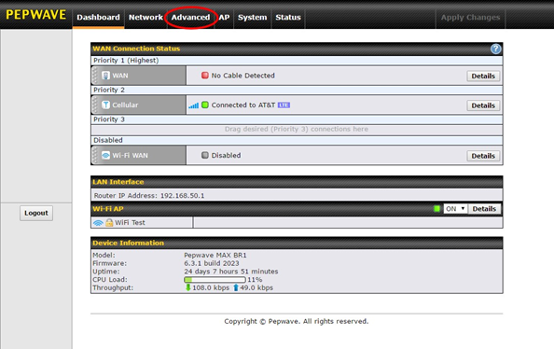Click the Priority 2 label
554x349 pixels.
[x=109, y=90]
